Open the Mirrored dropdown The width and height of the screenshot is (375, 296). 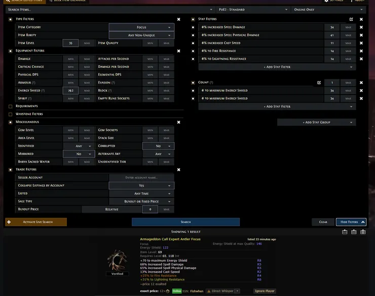click(79, 154)
